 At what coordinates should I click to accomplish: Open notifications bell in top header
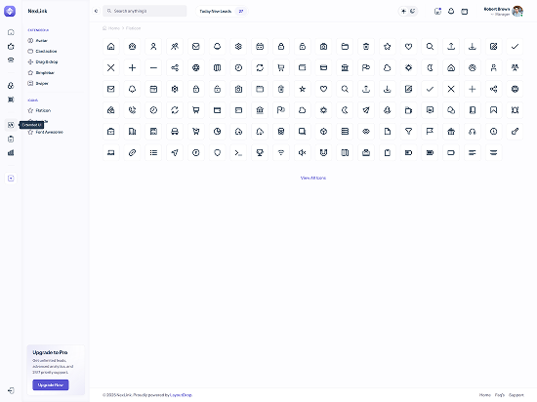[451, 12]
